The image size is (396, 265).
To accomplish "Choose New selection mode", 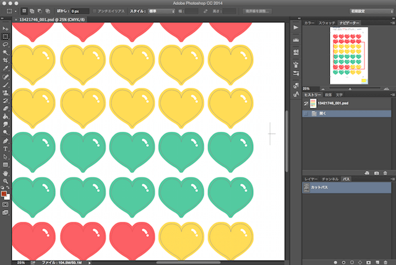I will (24, 11).
